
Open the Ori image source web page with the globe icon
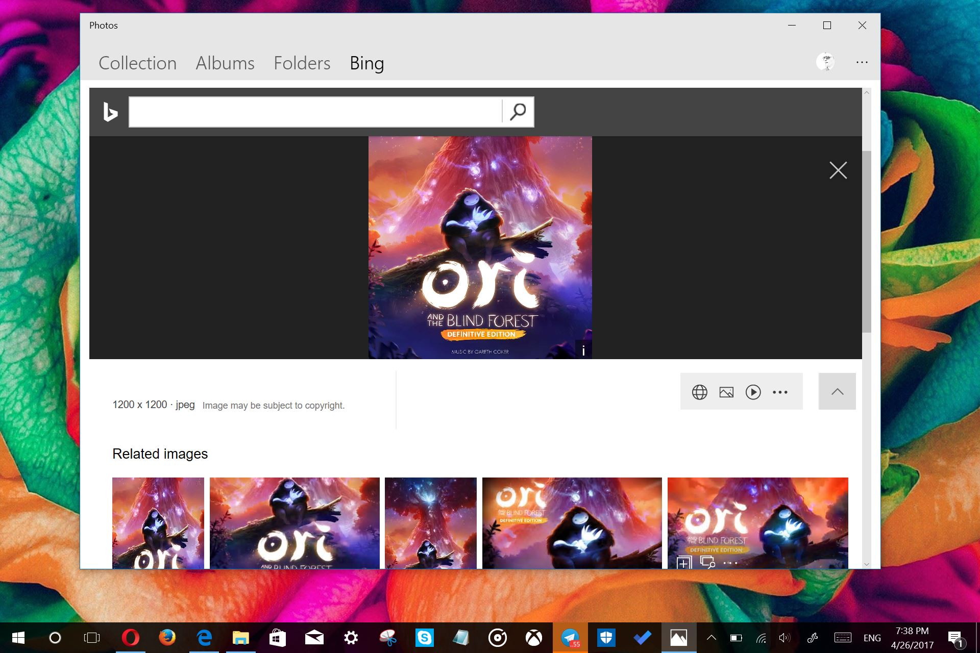pyautogui.click(x=699, y=392)
